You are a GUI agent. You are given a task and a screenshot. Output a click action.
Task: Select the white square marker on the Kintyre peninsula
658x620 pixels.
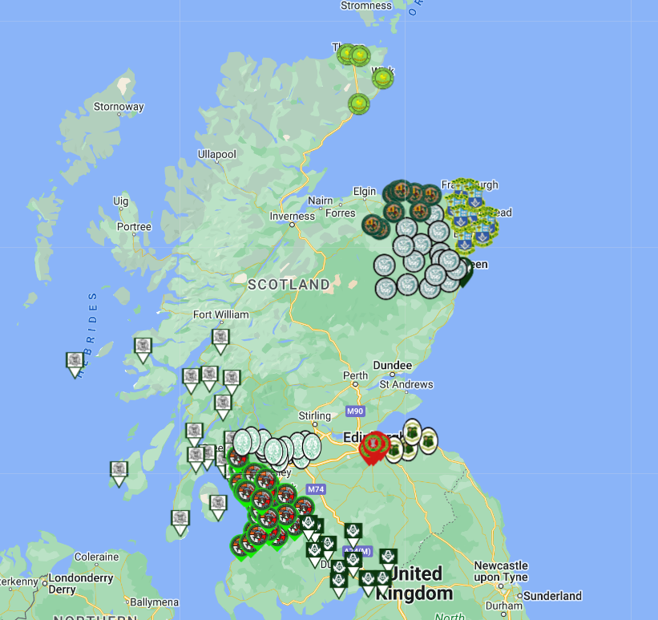tap(180, 523)
